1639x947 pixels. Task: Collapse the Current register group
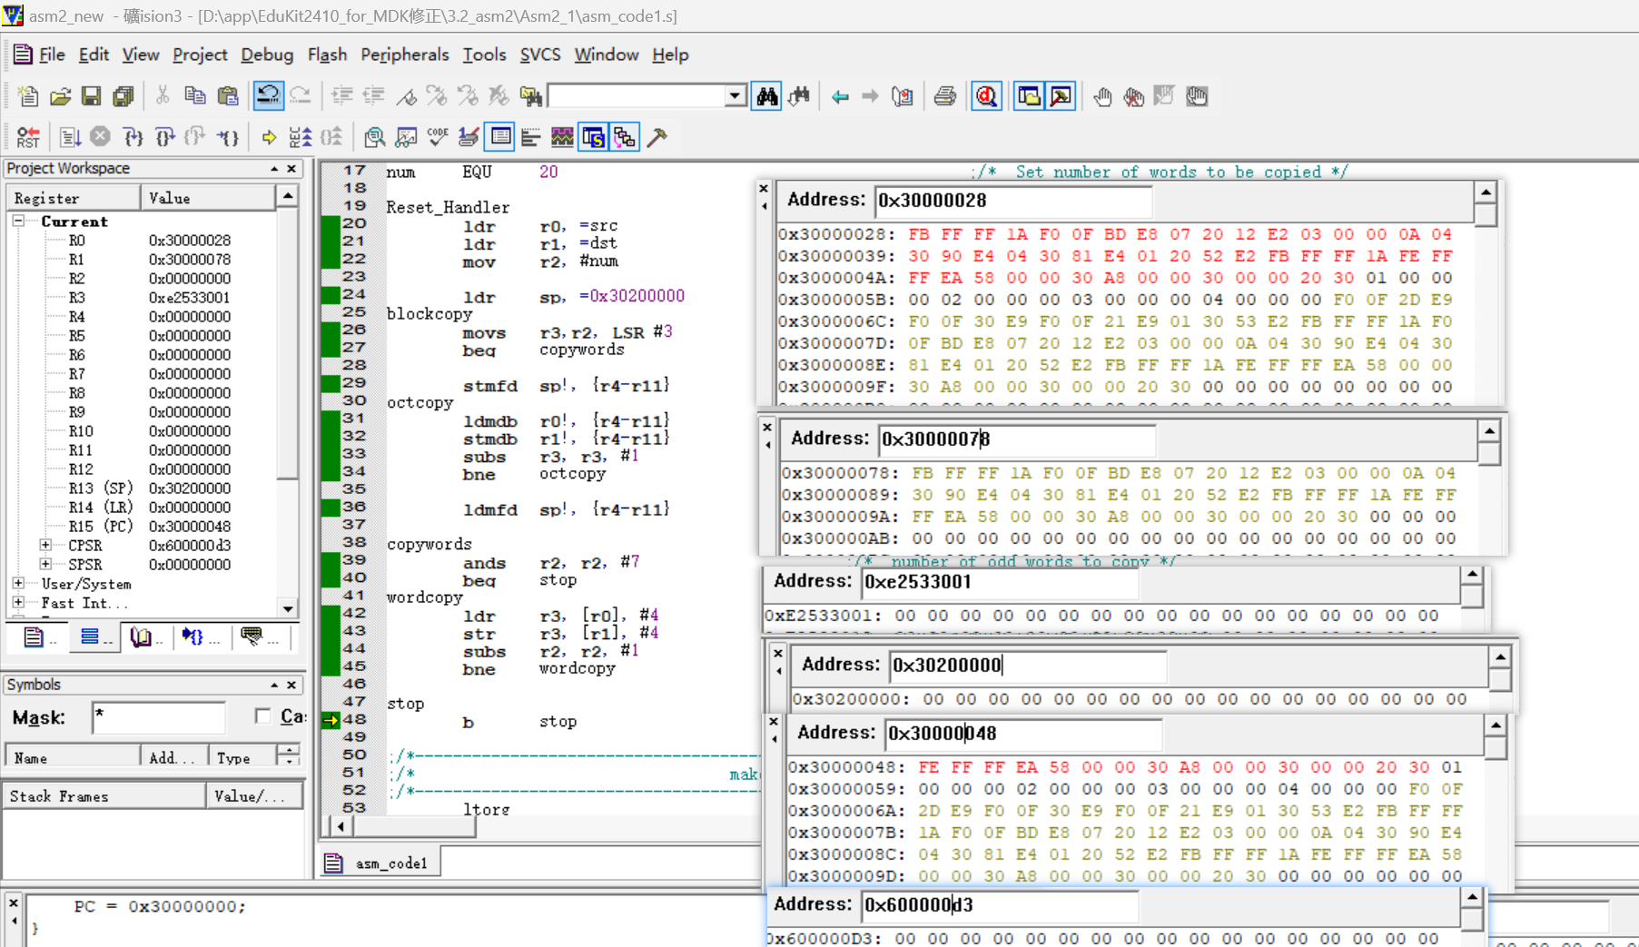point(18,221)
